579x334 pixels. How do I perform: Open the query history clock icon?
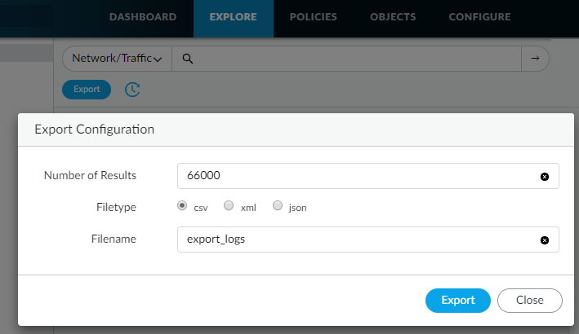point(132,89)
